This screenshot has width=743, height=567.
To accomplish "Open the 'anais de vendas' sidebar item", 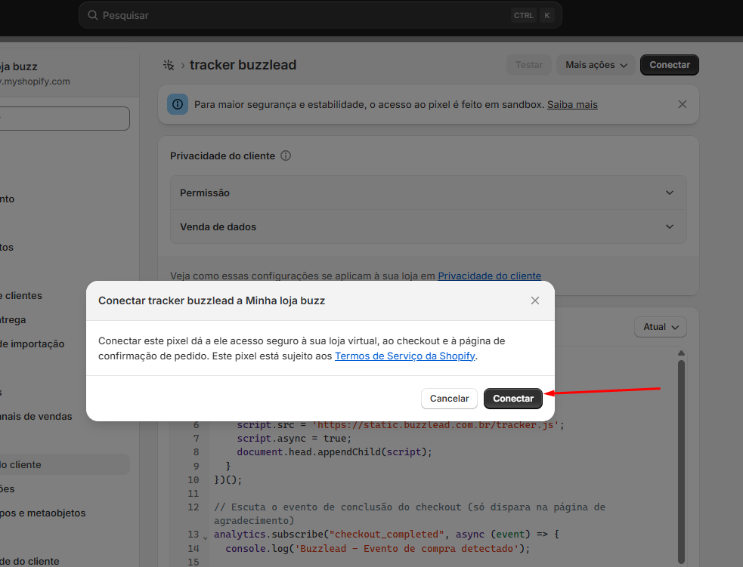I will pyautogui.click(x=36, y=417).
